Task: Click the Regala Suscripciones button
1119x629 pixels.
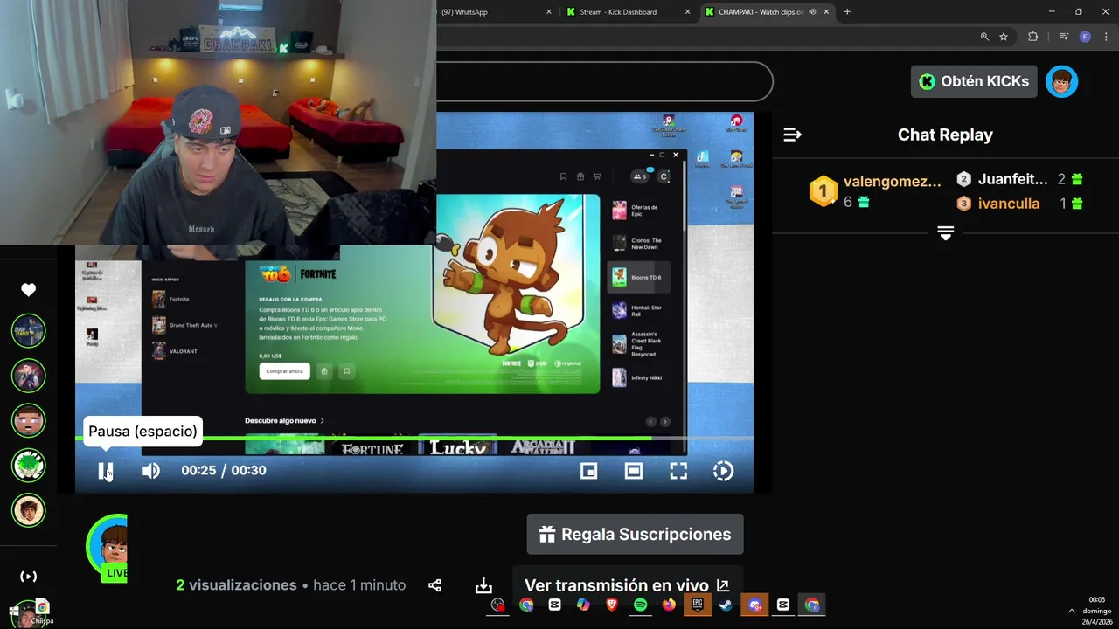Action: click(x=635, y=534)
